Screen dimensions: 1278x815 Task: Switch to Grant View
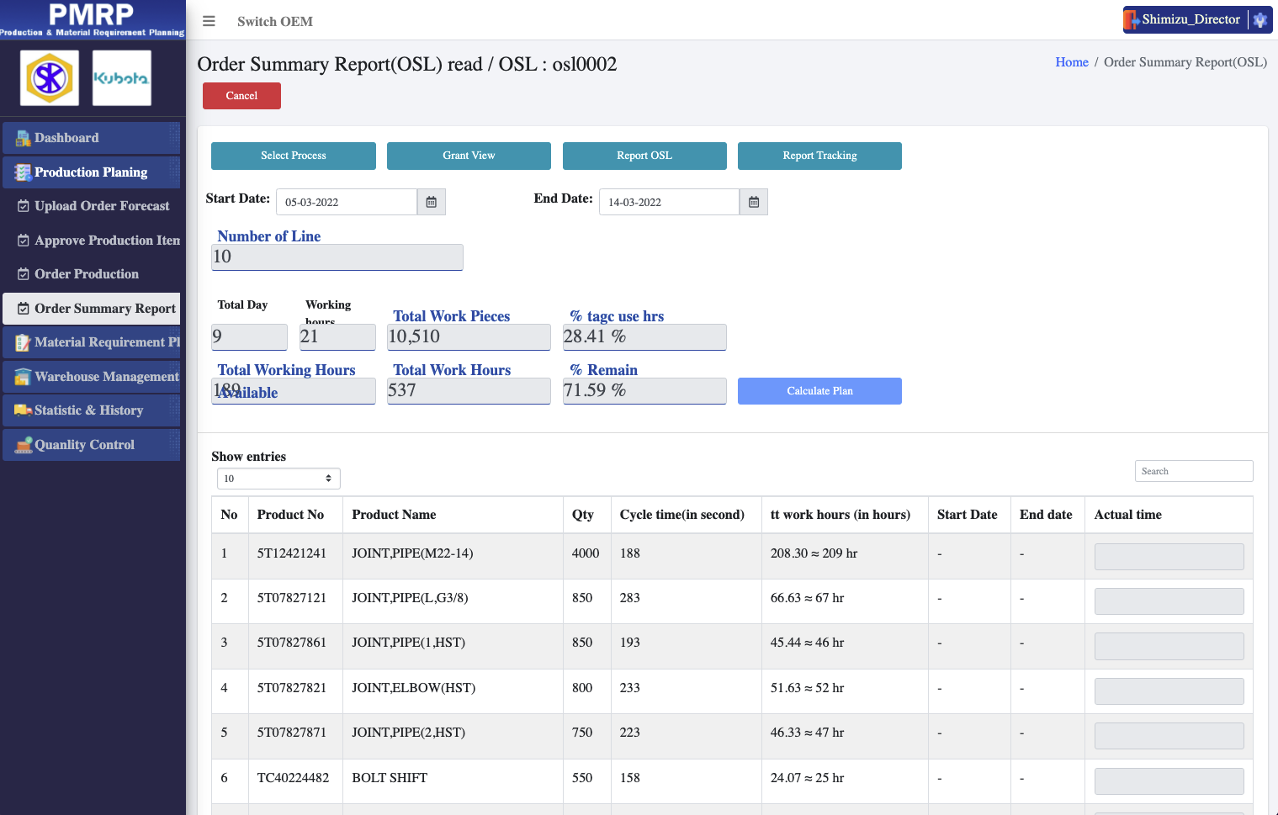469,156
